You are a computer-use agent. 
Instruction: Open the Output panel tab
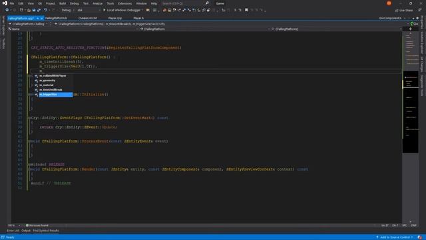tap(26, 231)
